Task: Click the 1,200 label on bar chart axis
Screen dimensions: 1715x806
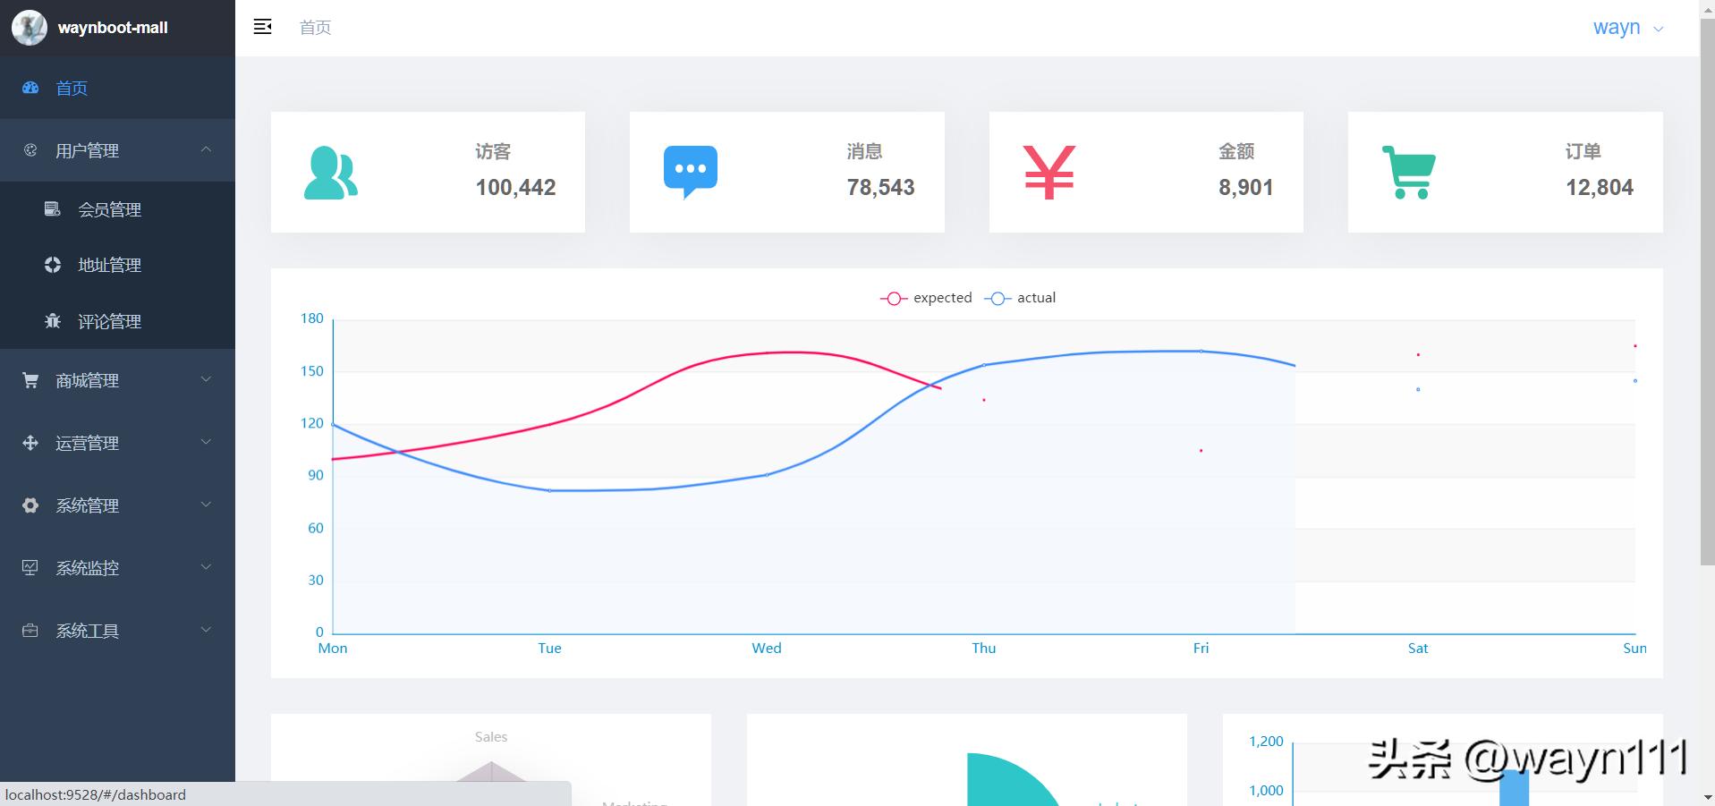Action: (1266, 742)
